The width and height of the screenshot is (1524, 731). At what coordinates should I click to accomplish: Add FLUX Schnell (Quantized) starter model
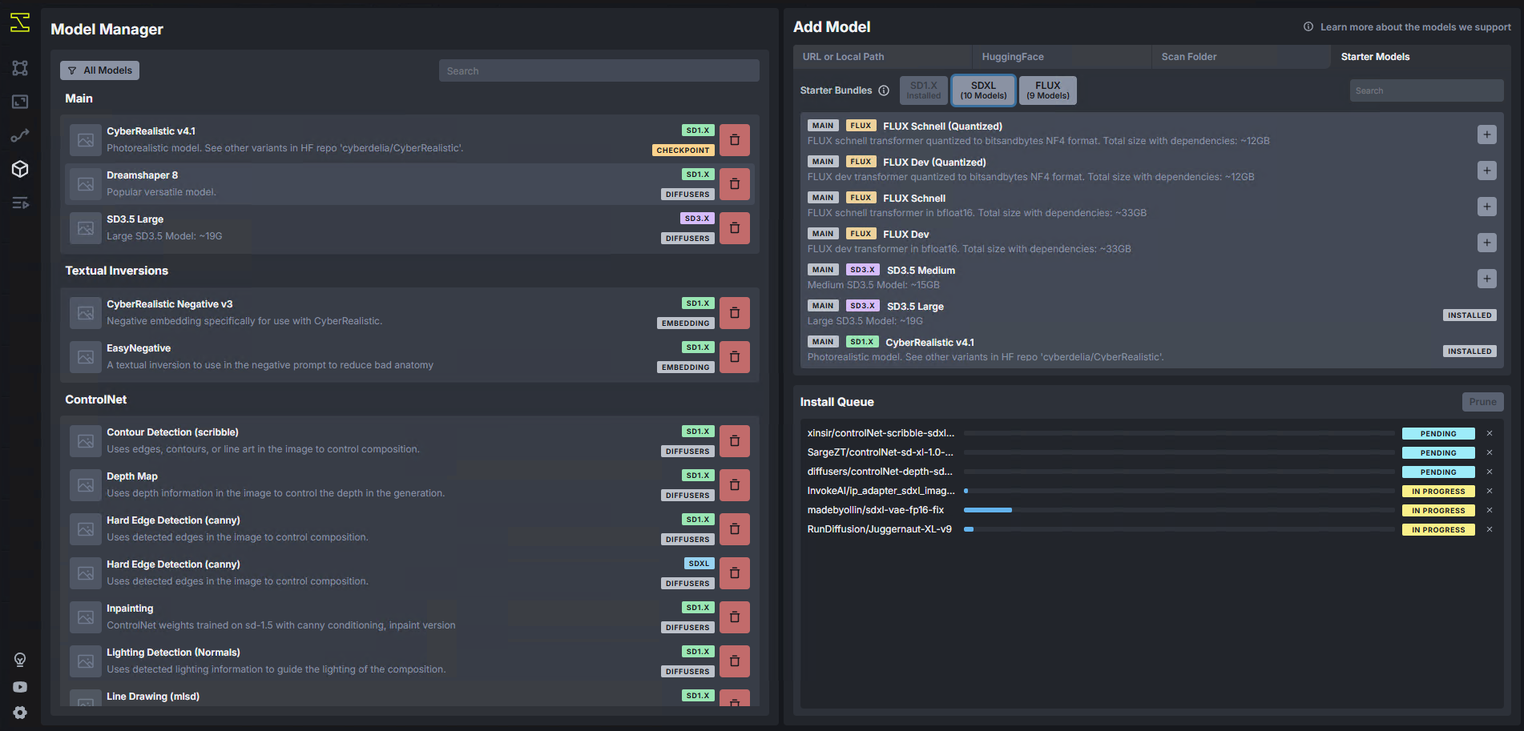[1487, 135]
